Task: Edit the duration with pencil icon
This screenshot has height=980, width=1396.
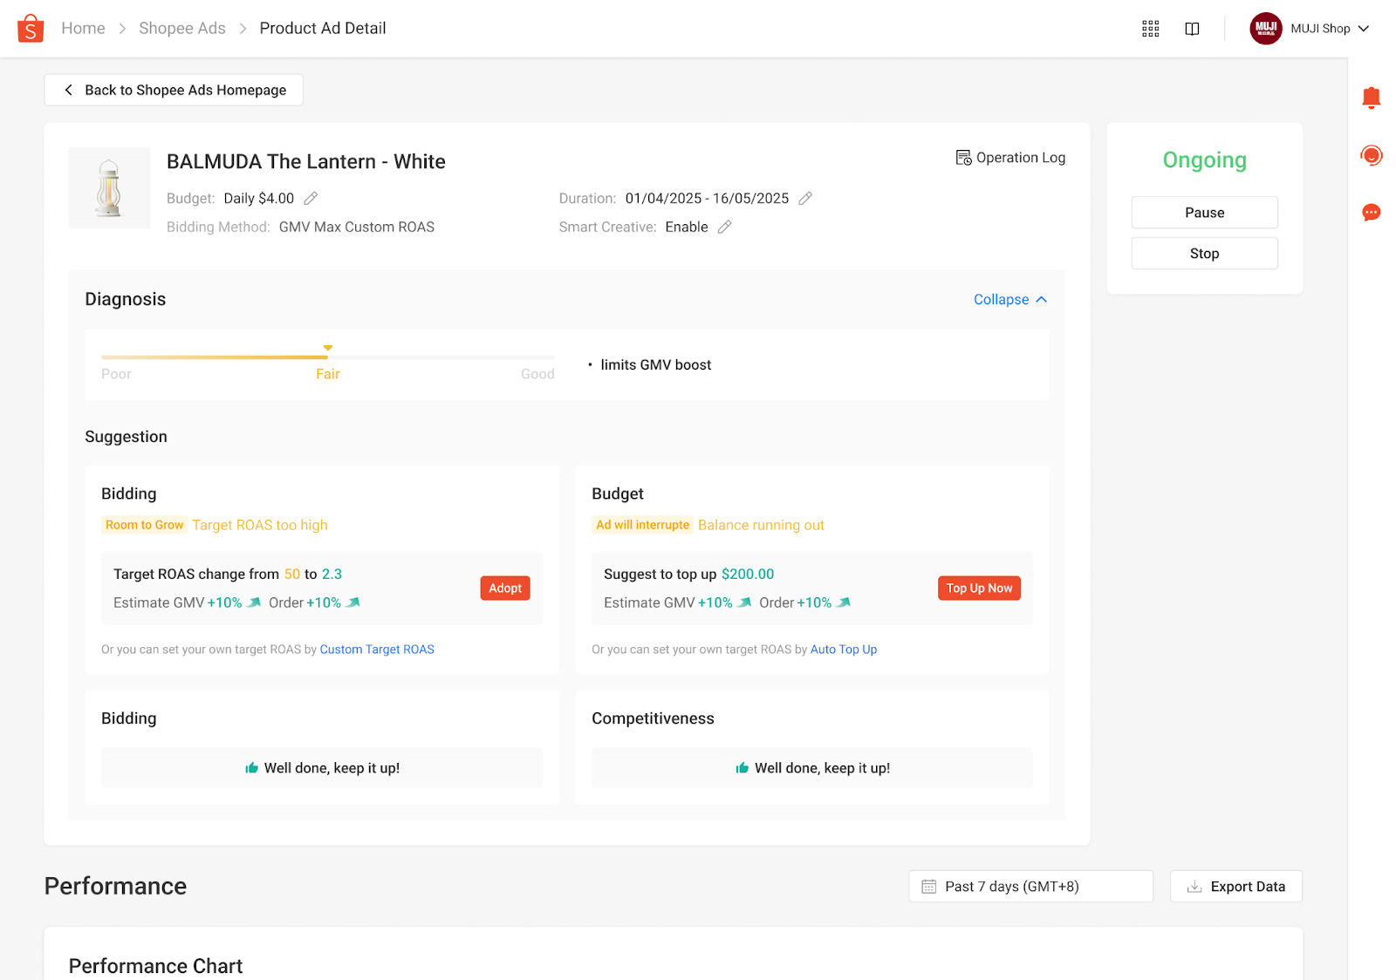Action: pyautogui.click(x=805, y=199)
